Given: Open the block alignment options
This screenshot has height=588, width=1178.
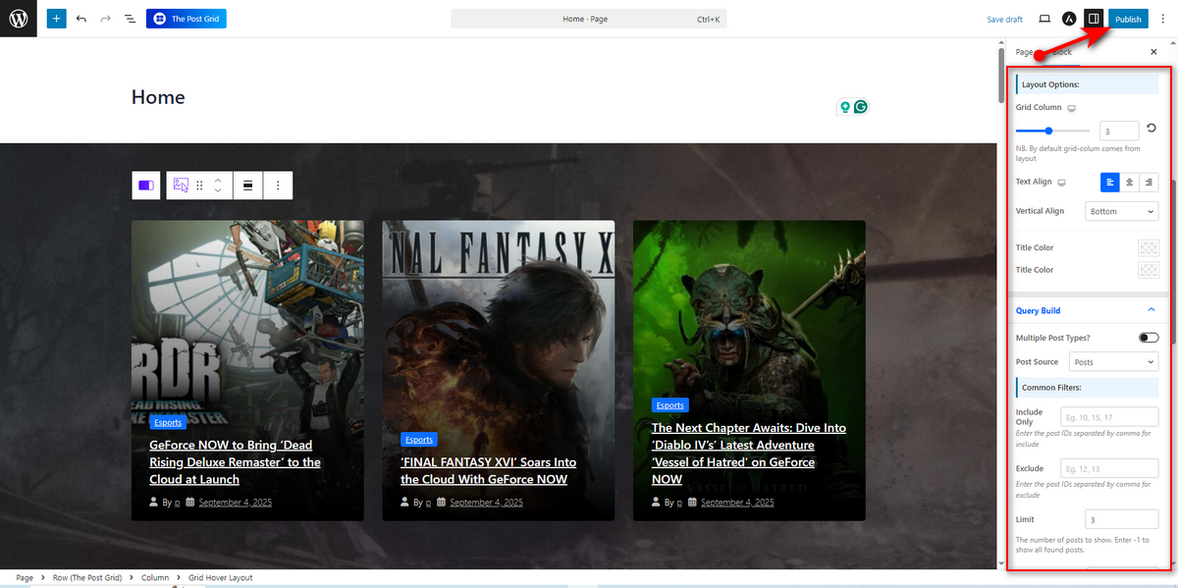Looking at the screenshot, I should click(248, 185).
